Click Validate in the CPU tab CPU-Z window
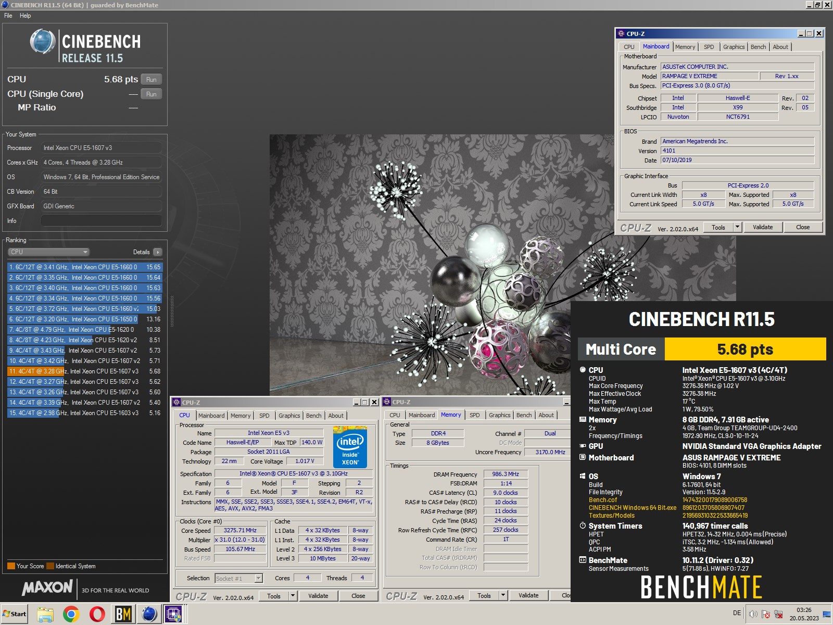The height and width of the screenshot is (625, 833). (x=318, y=596)
